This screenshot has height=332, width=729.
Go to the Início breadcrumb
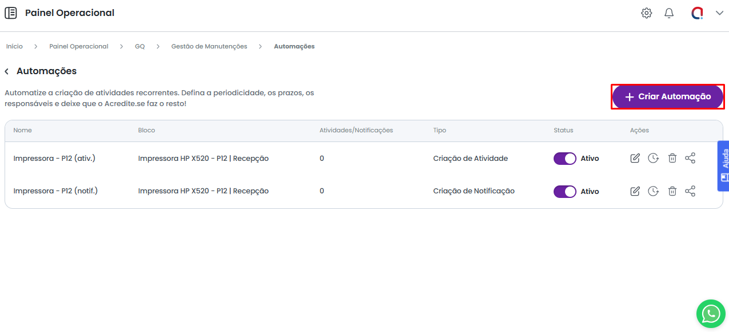(x=14, y=46)
